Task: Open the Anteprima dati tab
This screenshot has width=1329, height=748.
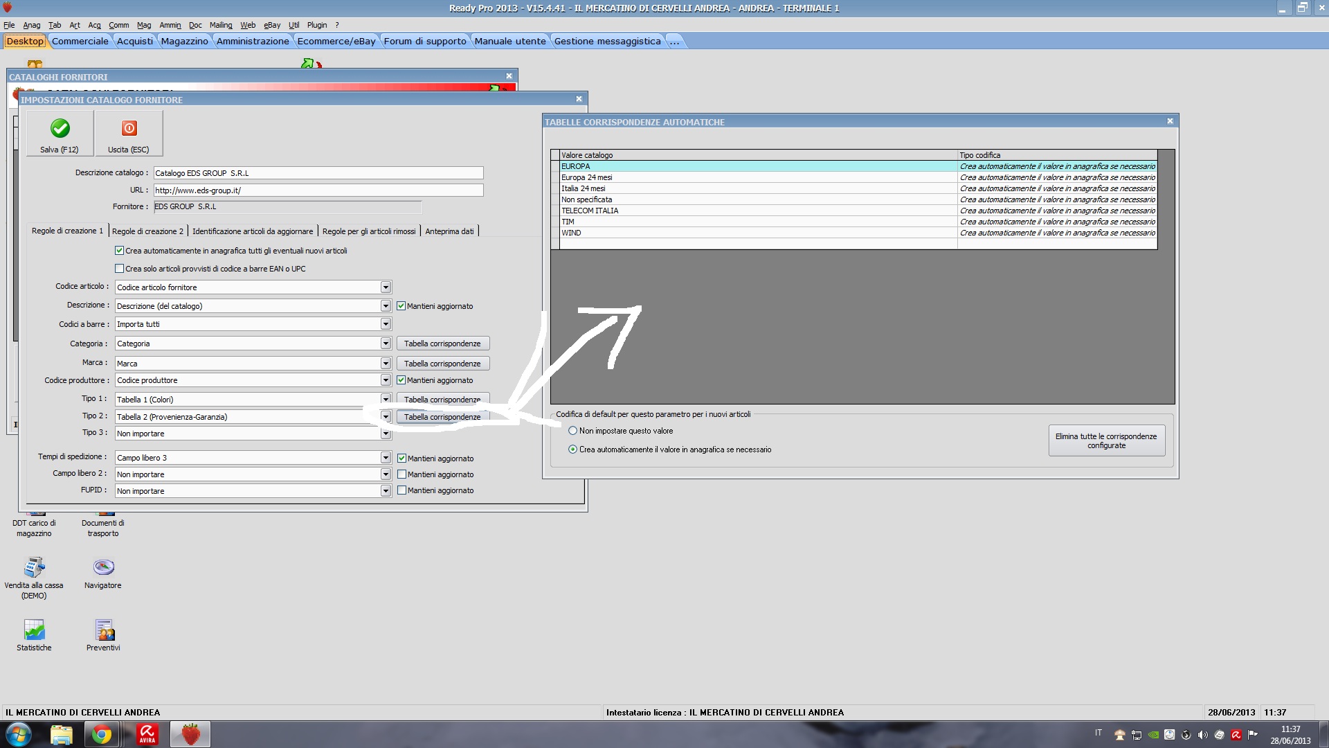Action: click(449, 231)
